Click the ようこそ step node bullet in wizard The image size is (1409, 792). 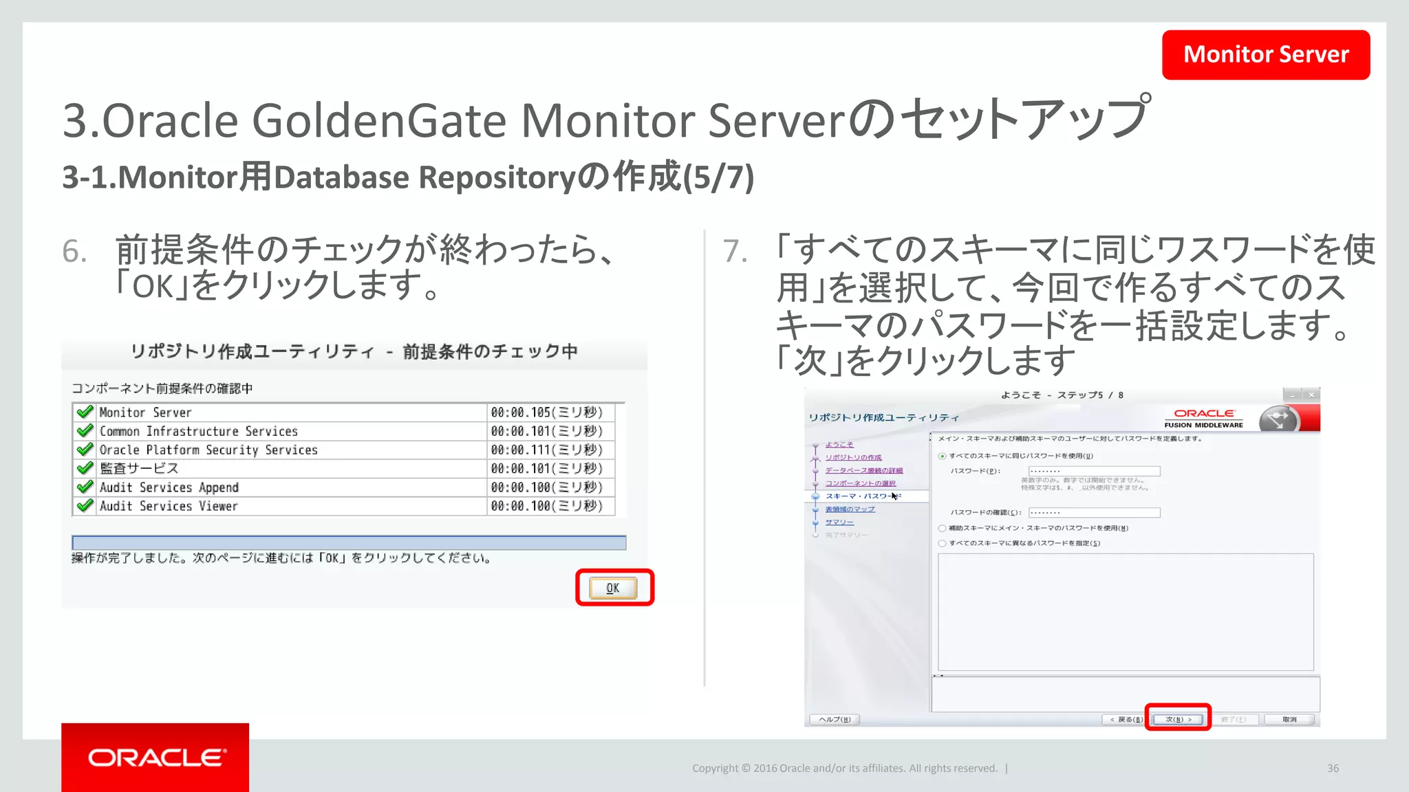click(815, 445)
